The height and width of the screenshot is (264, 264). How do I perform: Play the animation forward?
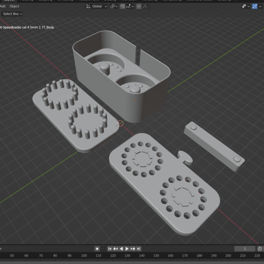(x=127, y=249)
